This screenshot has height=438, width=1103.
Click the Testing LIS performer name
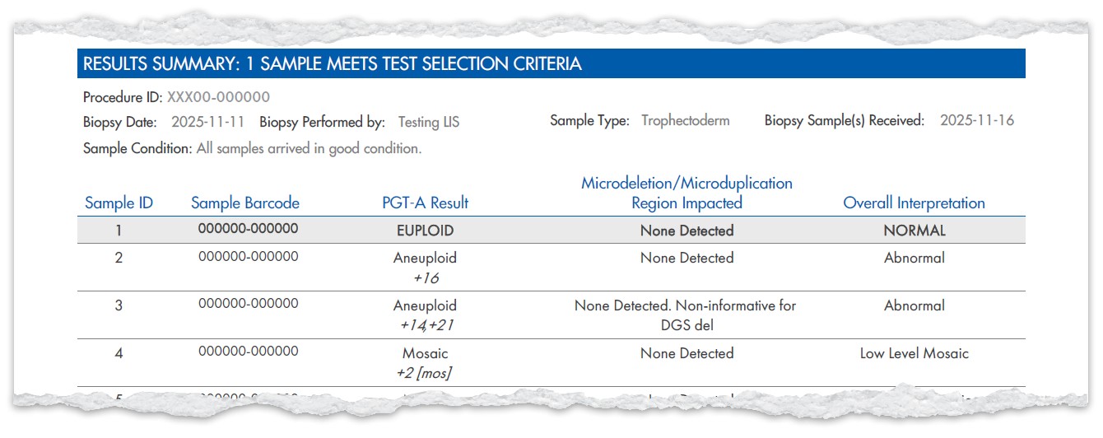click(428, 122)
